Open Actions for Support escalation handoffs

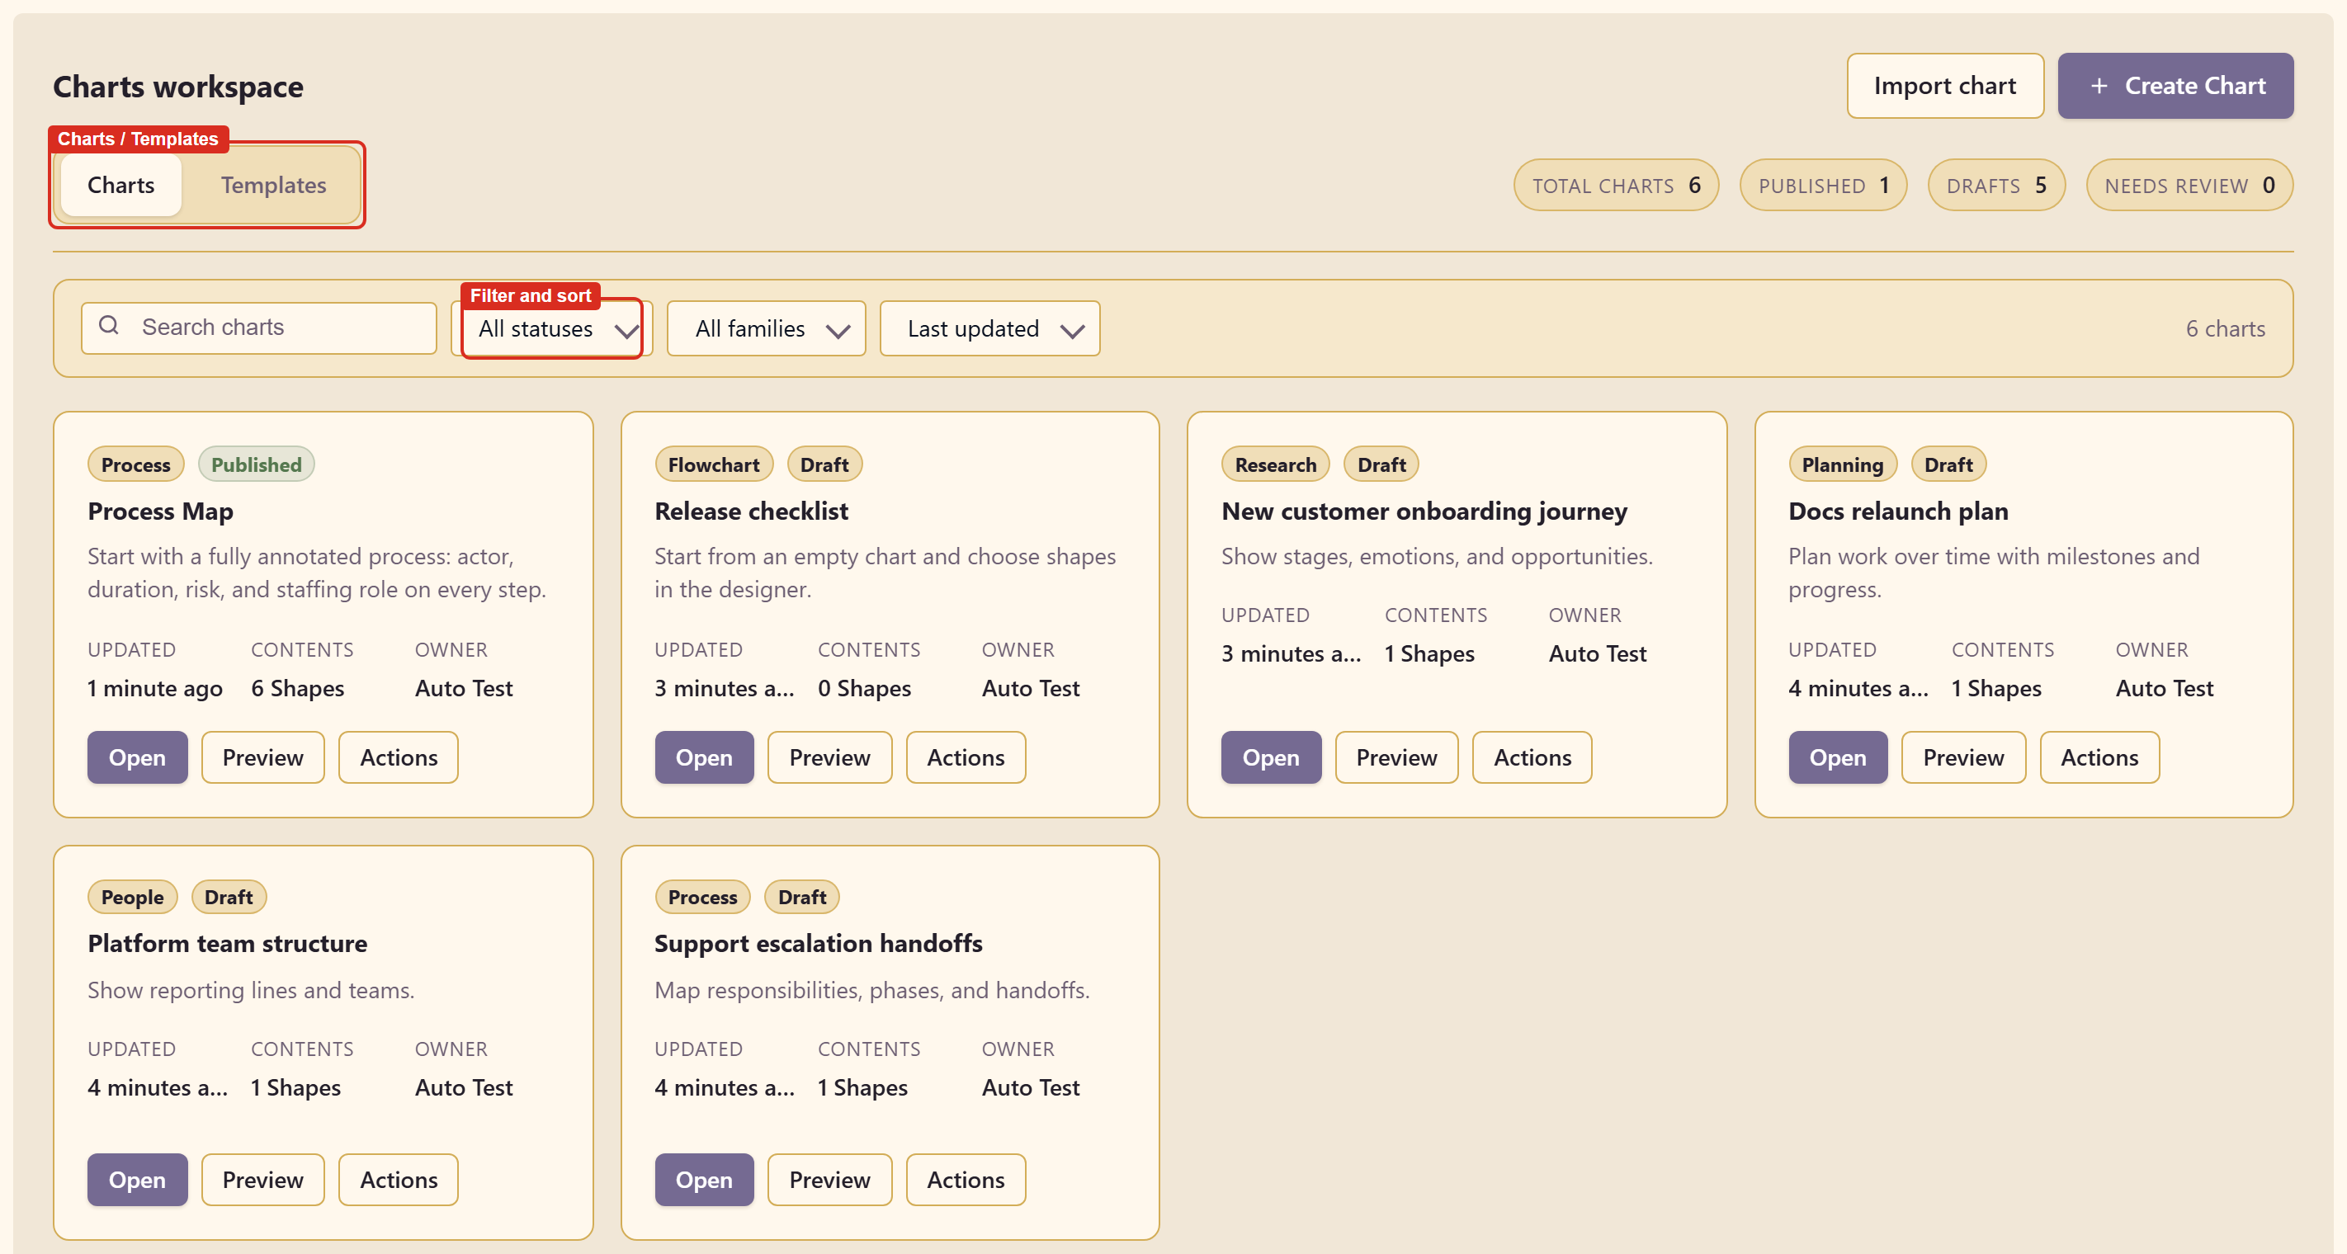(x=965, y=1179)
